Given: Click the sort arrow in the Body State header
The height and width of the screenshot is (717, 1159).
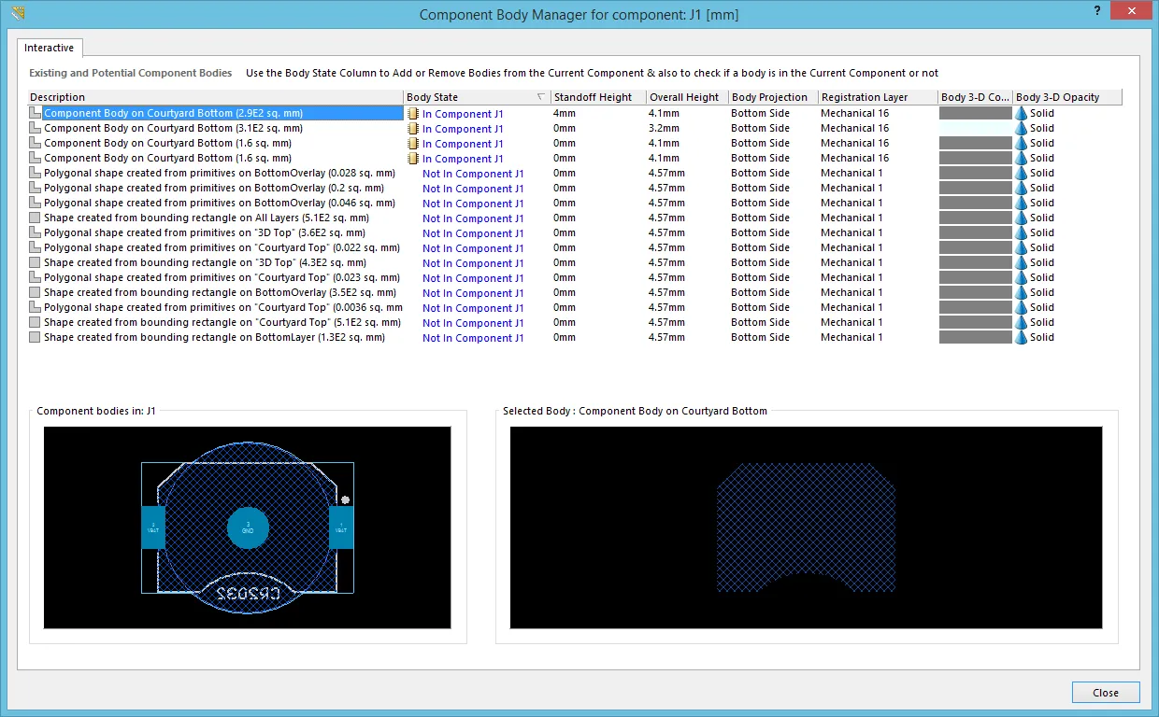Looking at the screenshot, I should point(540,97).
